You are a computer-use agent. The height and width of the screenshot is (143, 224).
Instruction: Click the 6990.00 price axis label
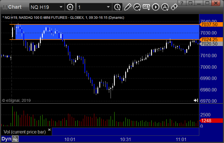point(209,78)
